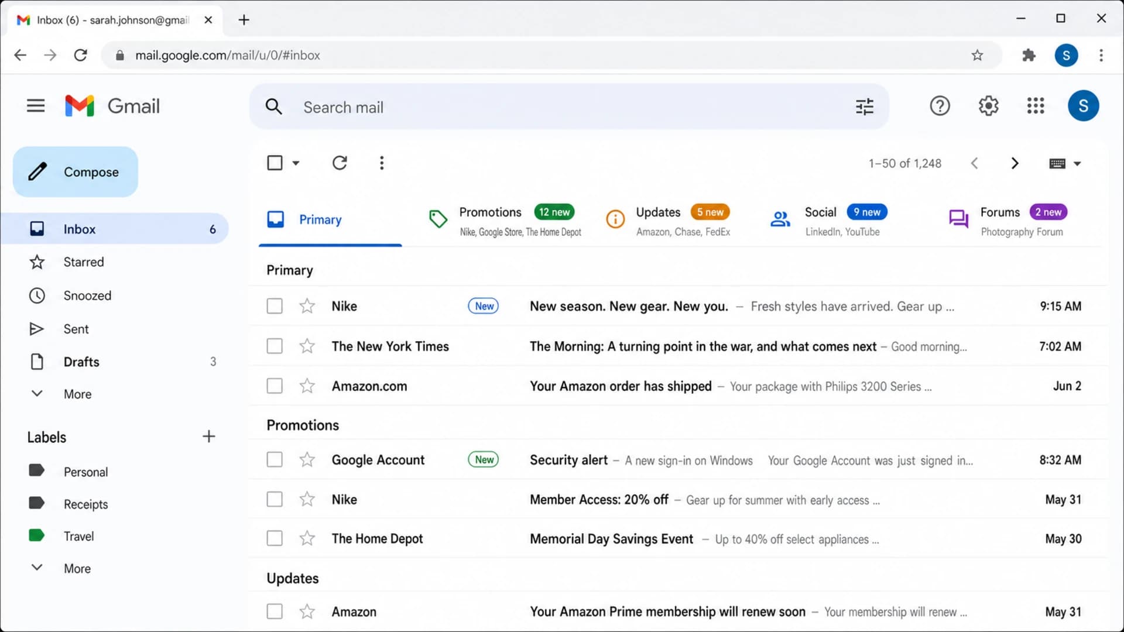
Task: Reload the browser page
Action: (x=81, y=55)
